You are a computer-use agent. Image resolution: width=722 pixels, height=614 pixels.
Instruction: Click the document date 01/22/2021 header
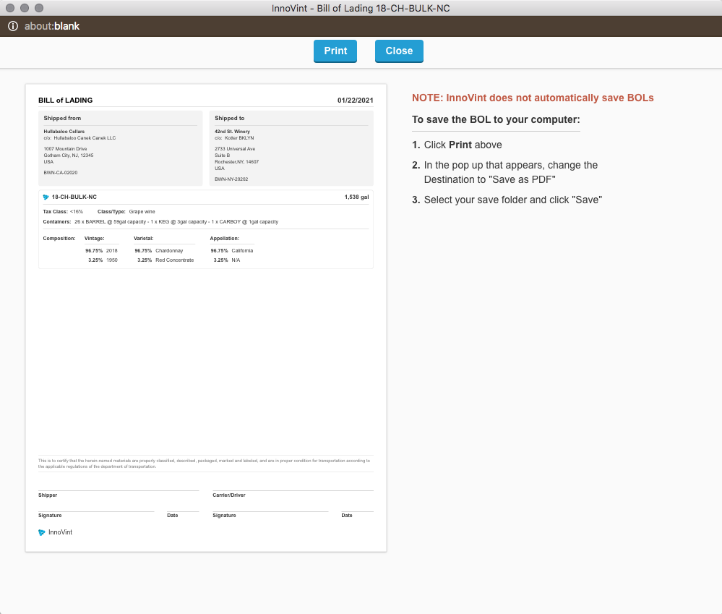coord(354,100)
